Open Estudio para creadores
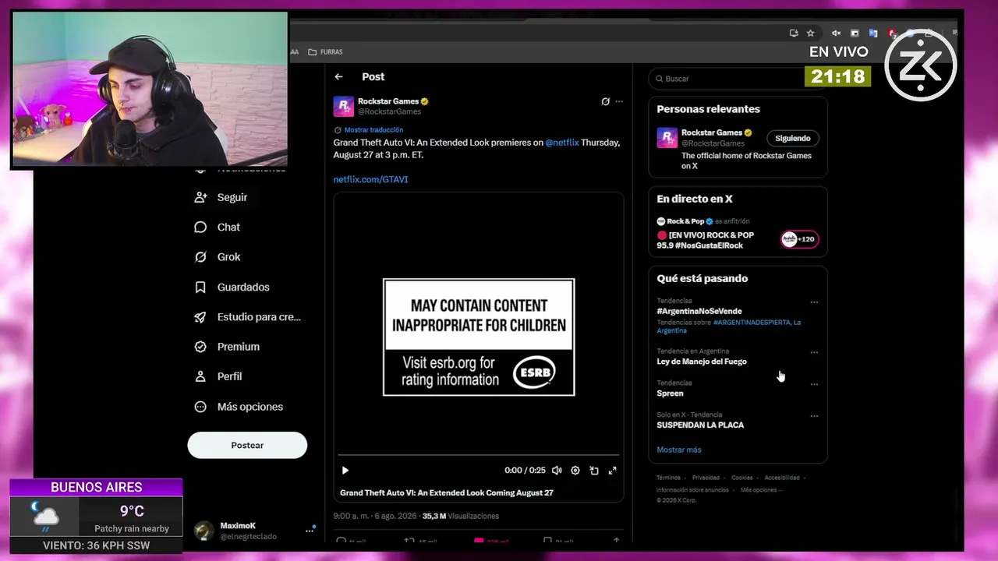The image size is (998, 561). point(248,316)
